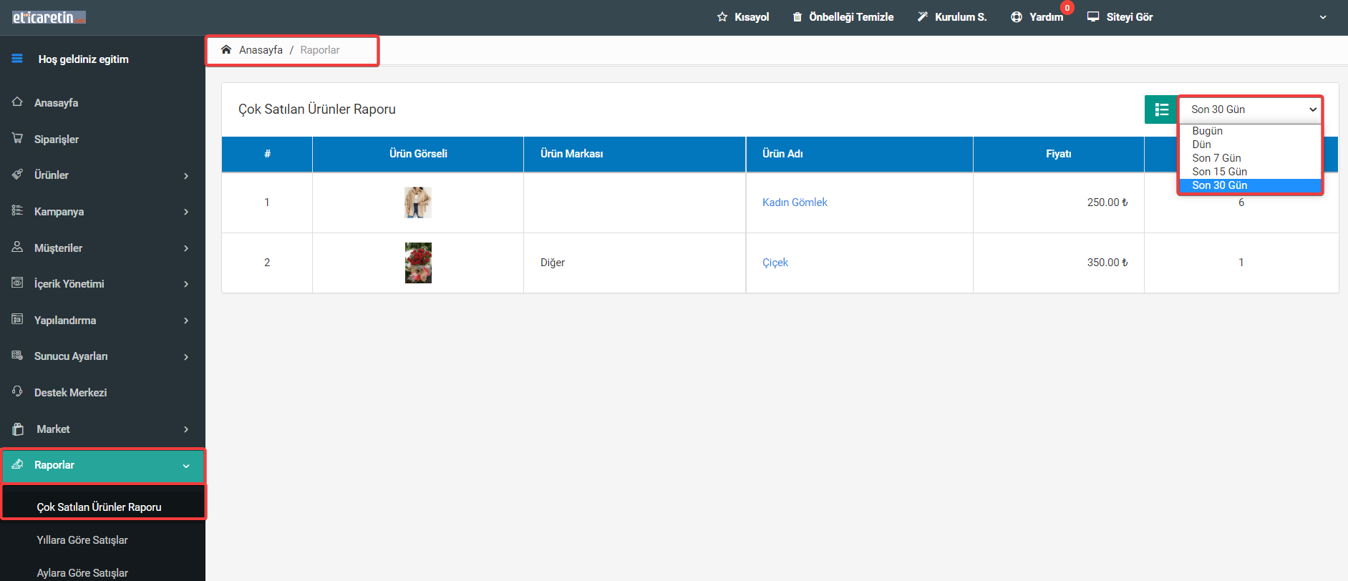Expand the Ürünler submenu chevron
The height and width of the screenshot is (581, 1348).
186,175
